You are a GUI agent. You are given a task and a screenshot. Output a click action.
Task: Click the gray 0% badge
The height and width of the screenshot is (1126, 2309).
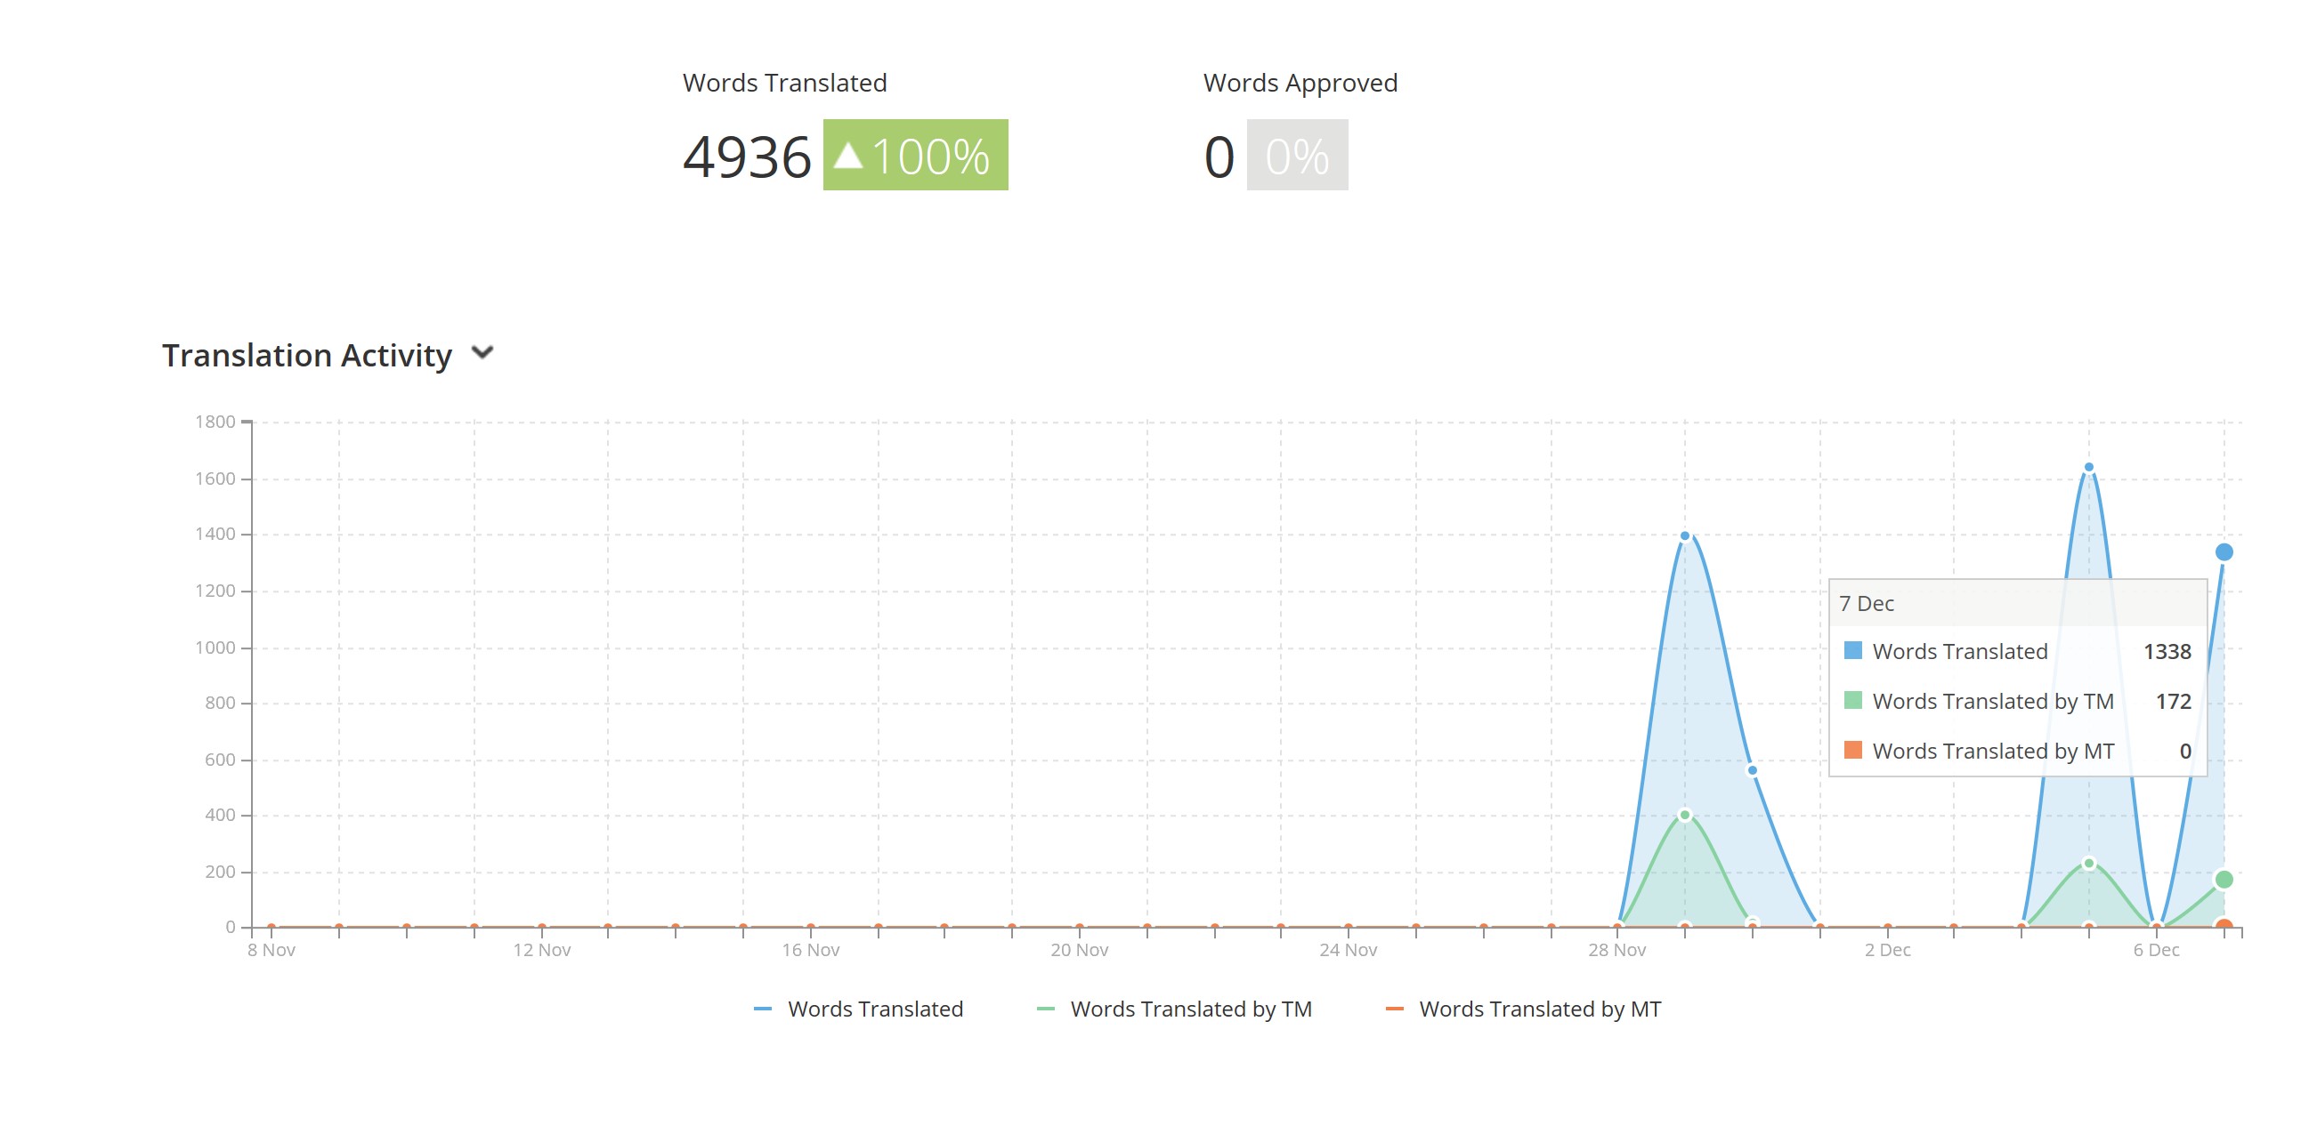pos(1296,155)
